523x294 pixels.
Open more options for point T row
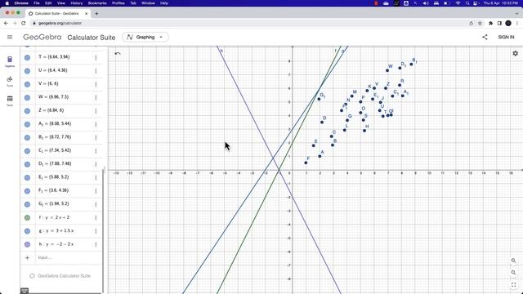pos(96,57)
